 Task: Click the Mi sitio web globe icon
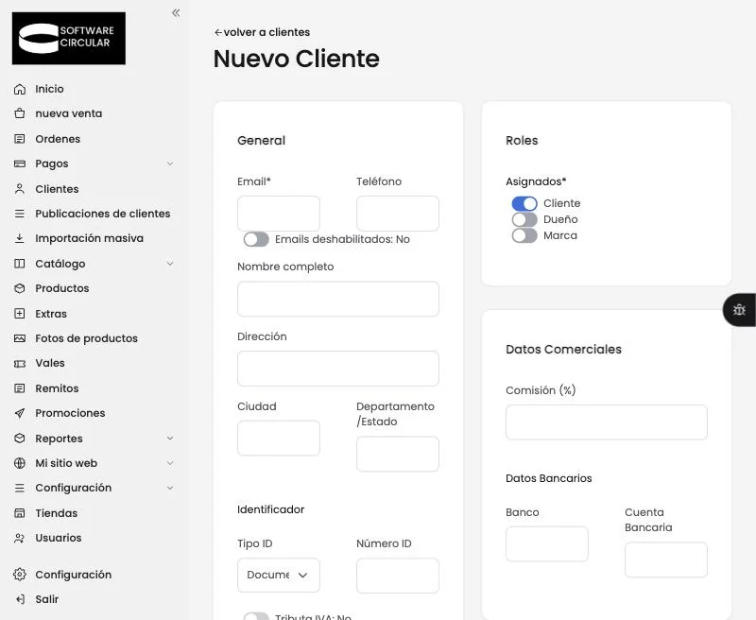20,463
